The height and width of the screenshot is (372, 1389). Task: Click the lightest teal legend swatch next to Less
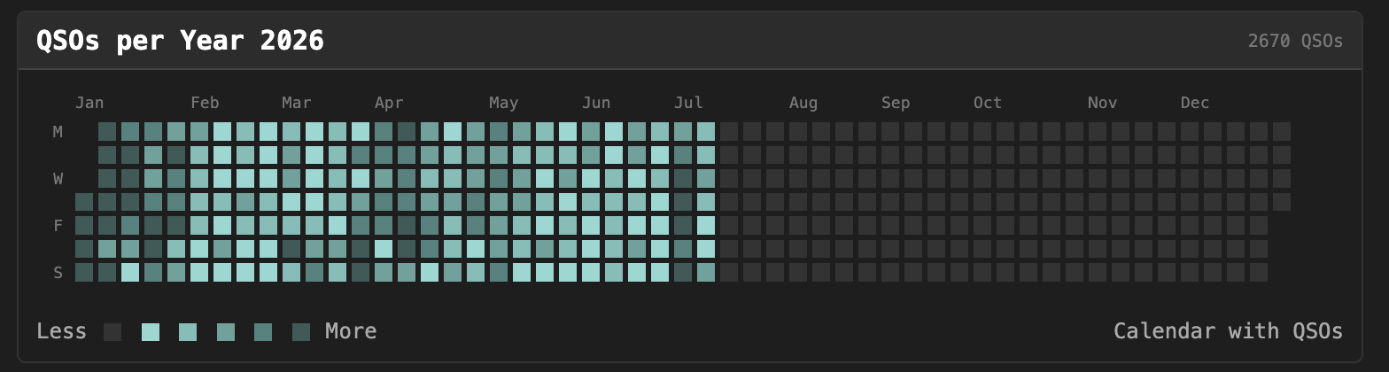tap(151, 332)
